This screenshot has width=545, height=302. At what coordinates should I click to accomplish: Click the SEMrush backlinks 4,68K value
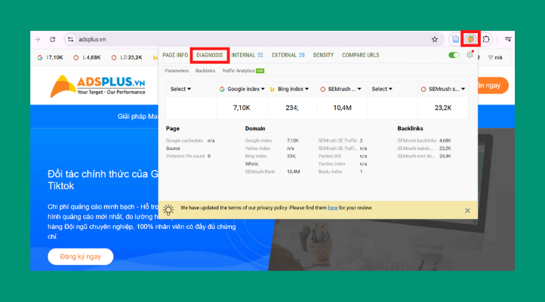click(445, 141)
